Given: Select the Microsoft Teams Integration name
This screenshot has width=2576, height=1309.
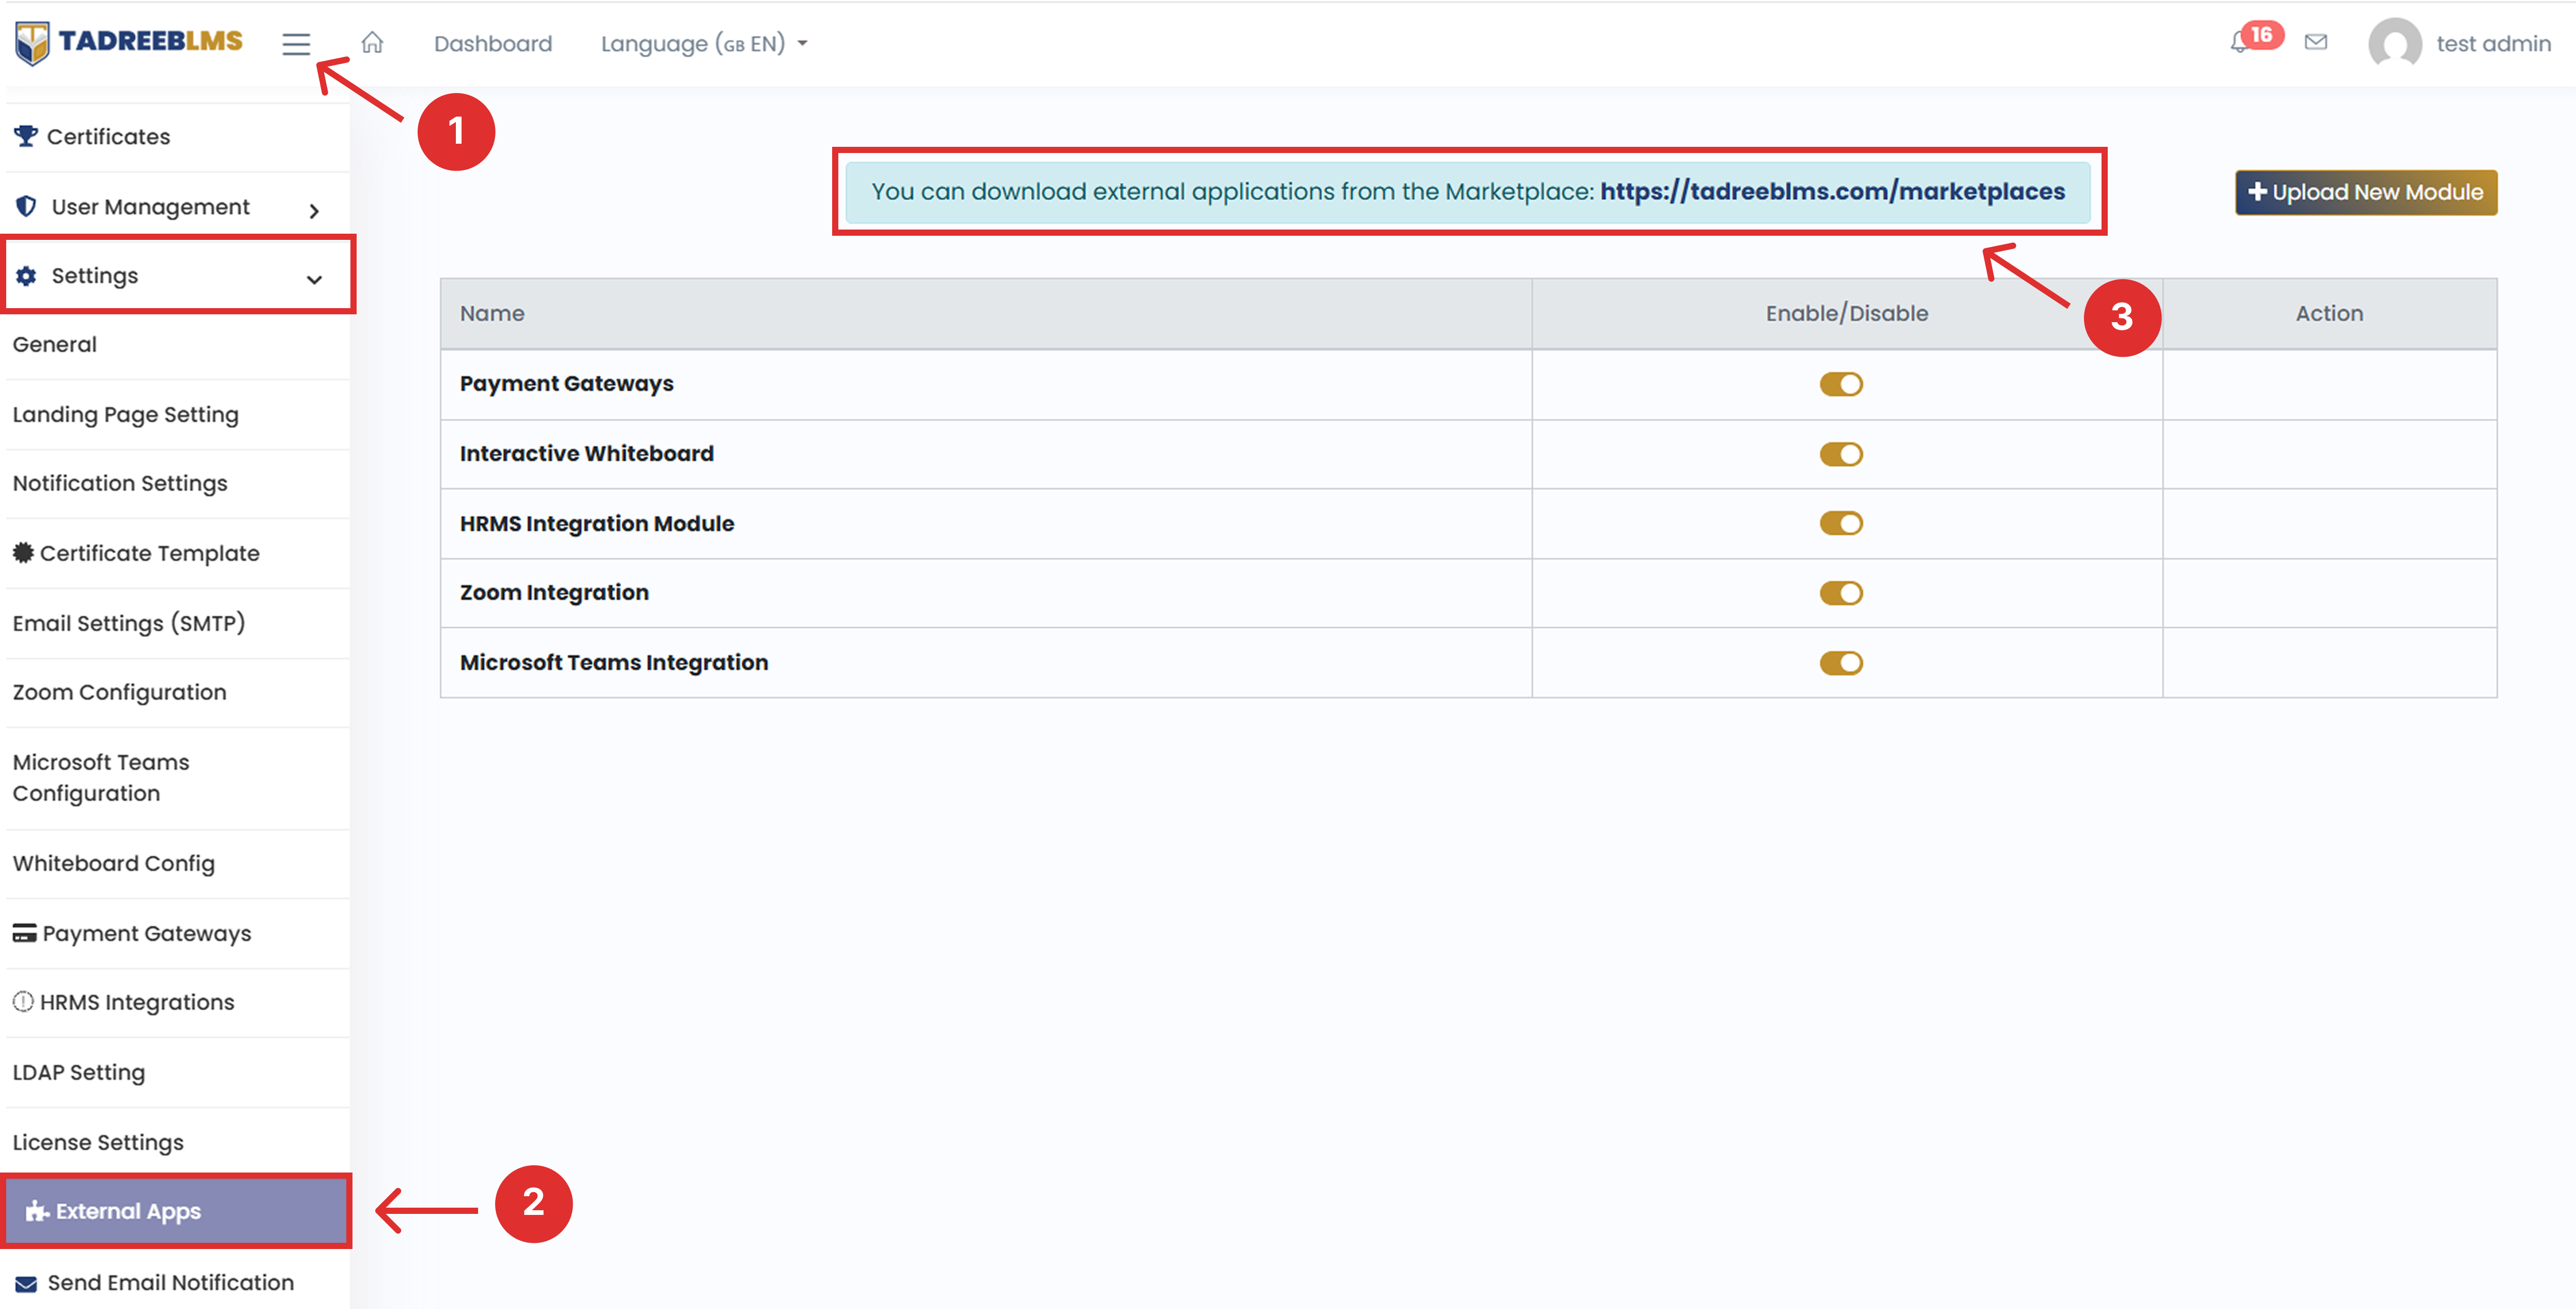Looking at the screenshot, I should tap(614, 662).
